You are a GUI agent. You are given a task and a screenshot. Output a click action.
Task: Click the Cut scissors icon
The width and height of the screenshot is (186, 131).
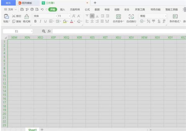pos(14,16)
